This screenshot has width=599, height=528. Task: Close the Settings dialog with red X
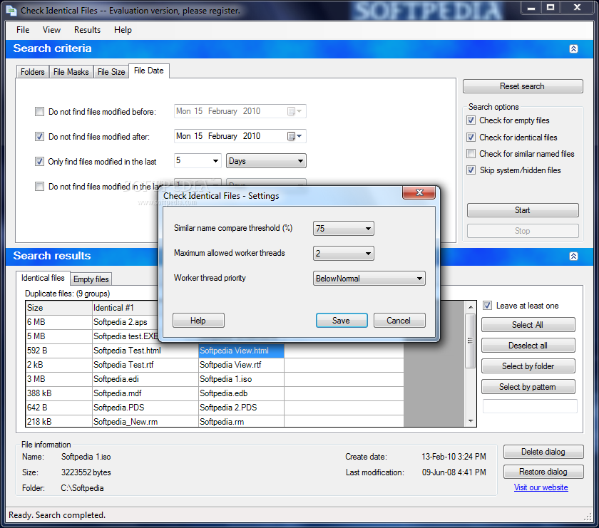point(419,192)
